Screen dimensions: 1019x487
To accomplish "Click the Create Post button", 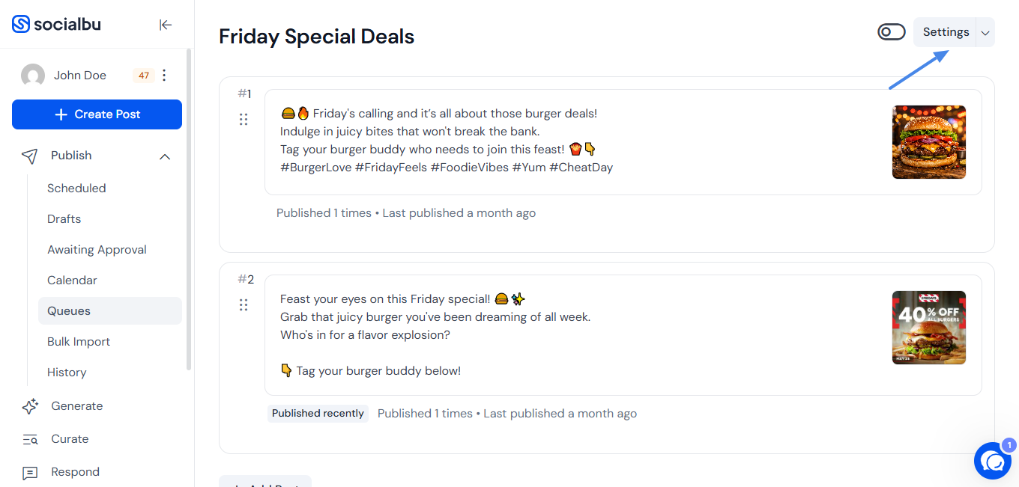I will point(97,114).
